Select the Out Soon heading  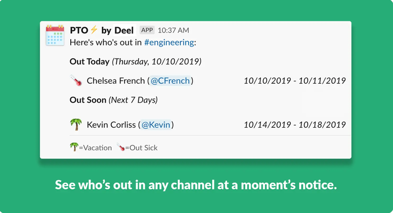tap(88, 100)
